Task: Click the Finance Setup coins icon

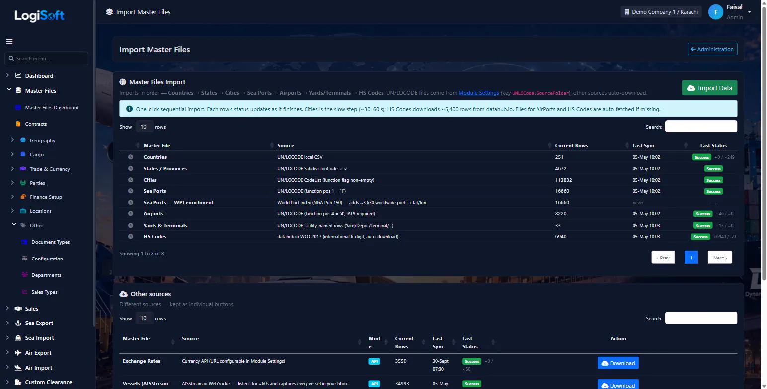Action: (x=23, y=197)
